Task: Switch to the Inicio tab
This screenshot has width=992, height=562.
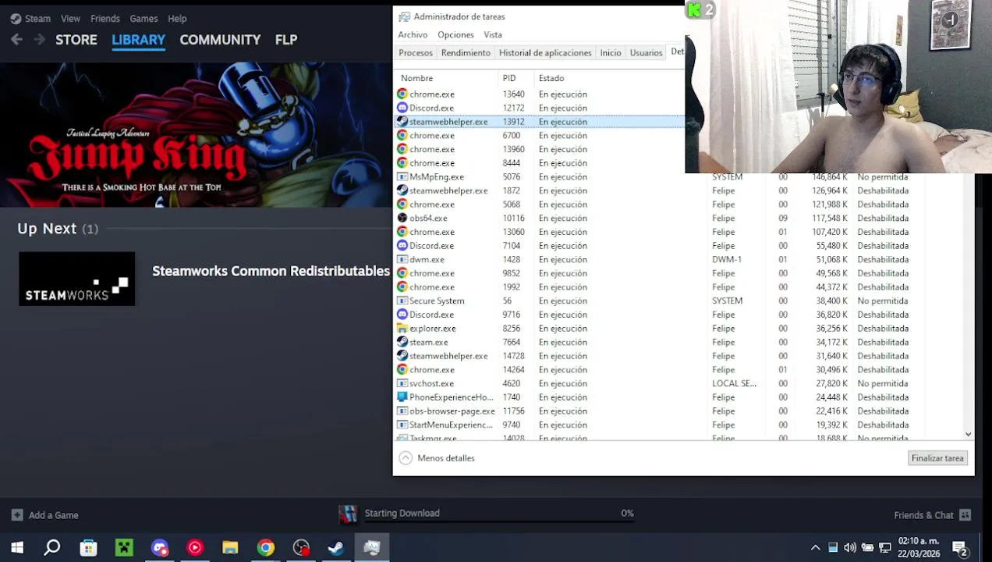Action: click(x=611, y=52)
